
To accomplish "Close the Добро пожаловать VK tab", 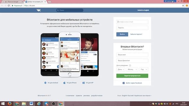I will 45,2.
